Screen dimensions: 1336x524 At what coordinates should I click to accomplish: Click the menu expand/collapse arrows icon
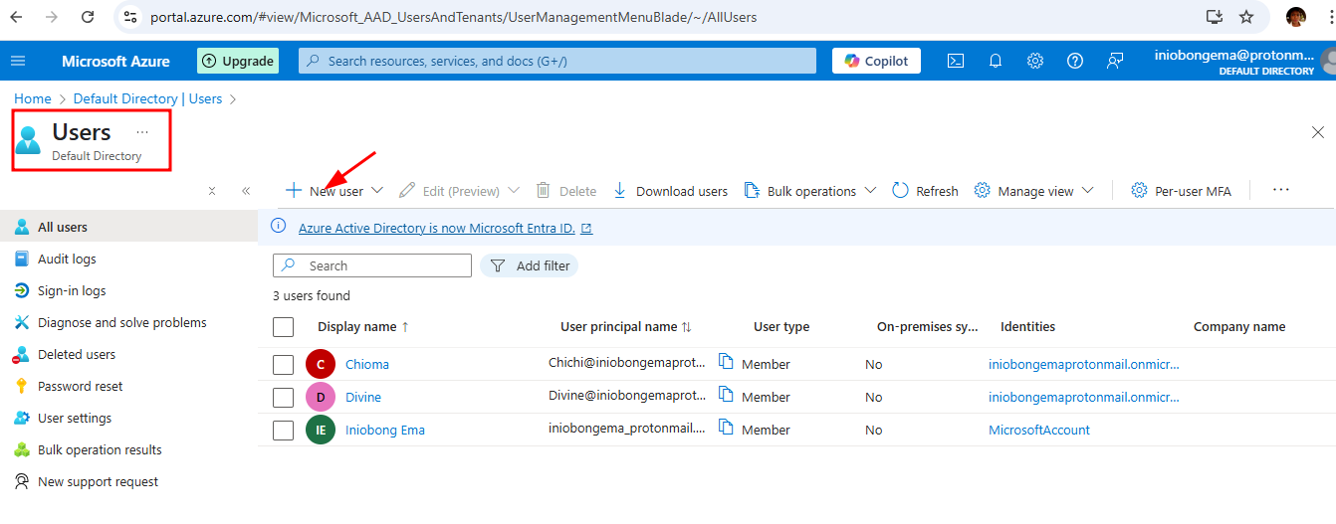click(212, 191)
